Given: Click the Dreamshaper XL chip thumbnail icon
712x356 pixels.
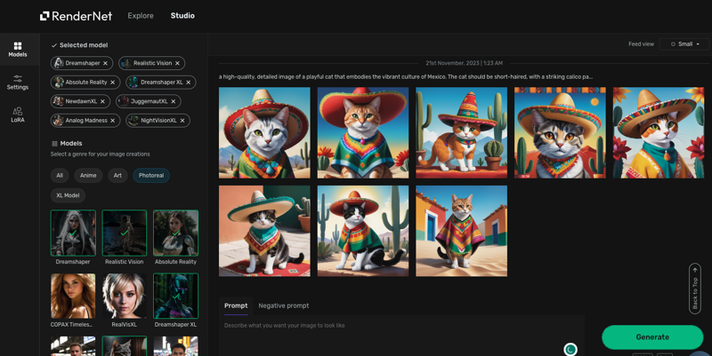Looking at the screenshot, I should [x=133, y=83].
